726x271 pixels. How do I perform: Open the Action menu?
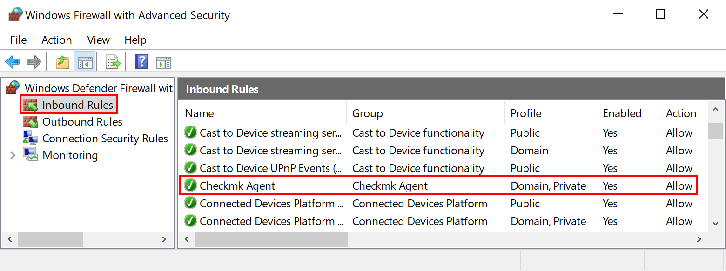coord(57,40)
